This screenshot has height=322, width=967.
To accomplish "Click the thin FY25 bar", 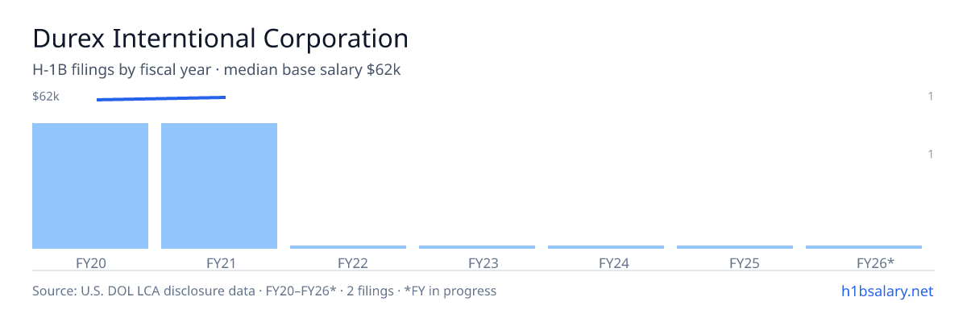I will point(735,247).
